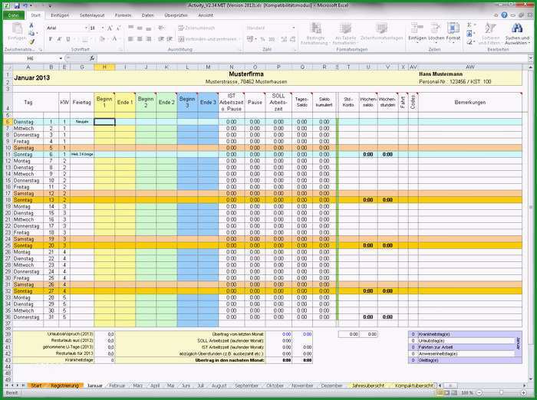Click the accounting currency format icon
The width and height of the screenshot is (537, 400).
click(250, 39)
